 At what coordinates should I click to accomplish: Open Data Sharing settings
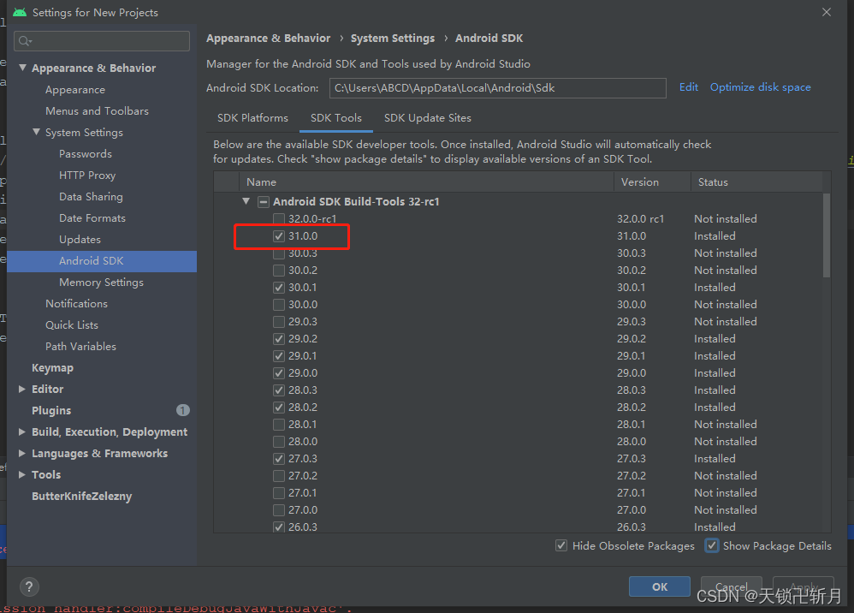[x=91, y=197]
